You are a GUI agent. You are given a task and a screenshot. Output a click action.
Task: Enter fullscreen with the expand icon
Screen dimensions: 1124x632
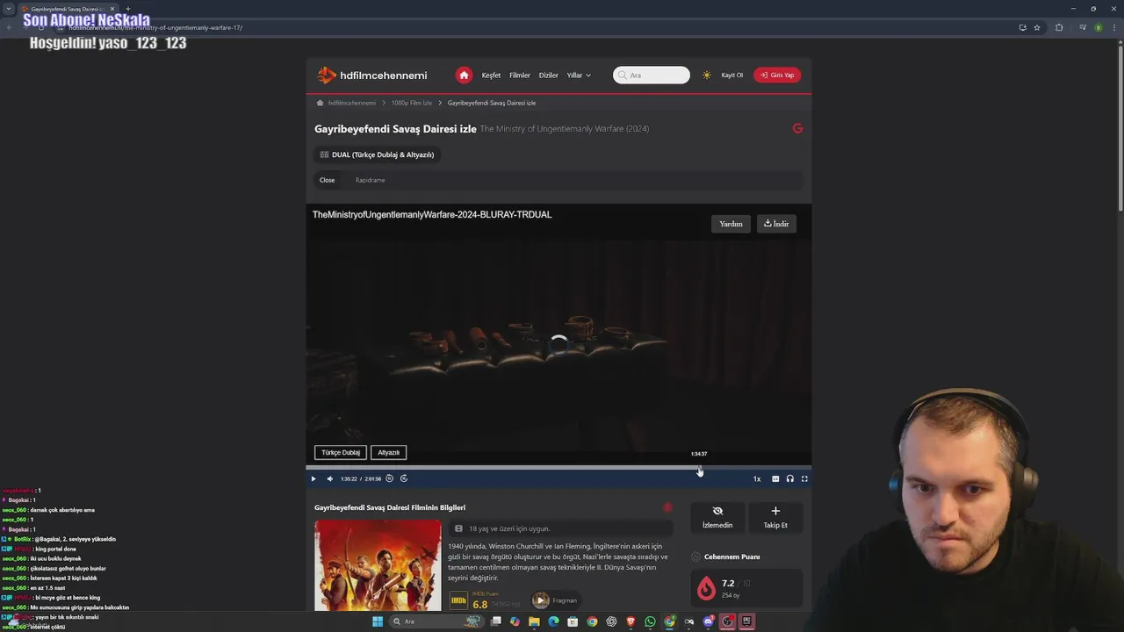[804, 478]
